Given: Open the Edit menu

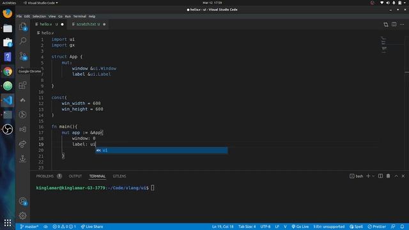Looking at the screenshot, I should pos(27,17).
